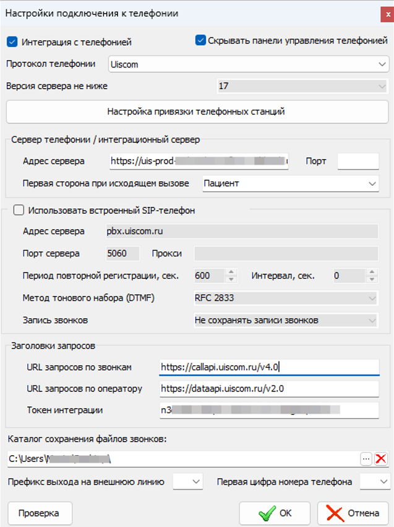Expand Первая сторона при исходящем вызове dropdown

pos(291,183)
